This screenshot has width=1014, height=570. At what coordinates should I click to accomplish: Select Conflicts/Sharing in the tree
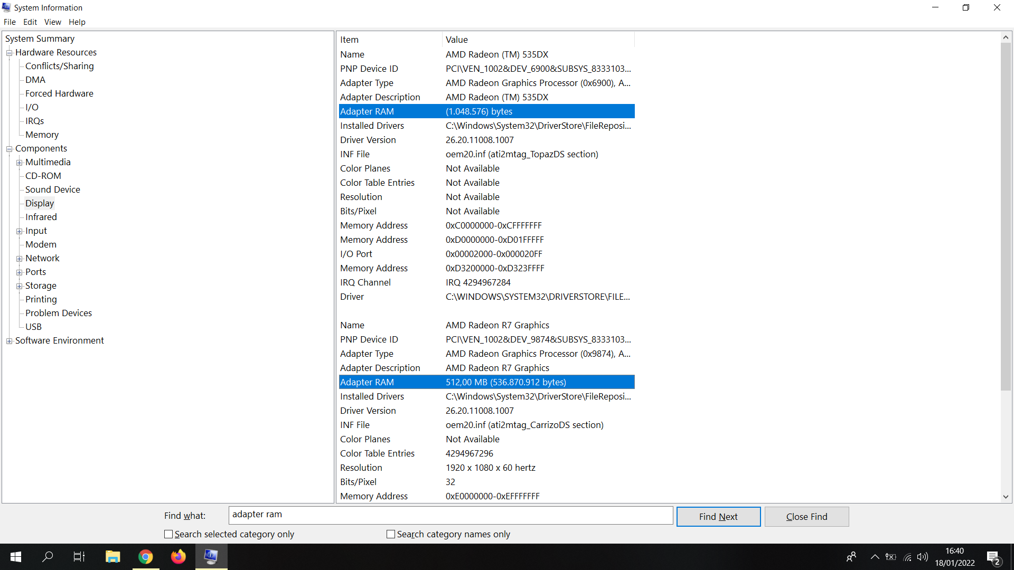60,66
